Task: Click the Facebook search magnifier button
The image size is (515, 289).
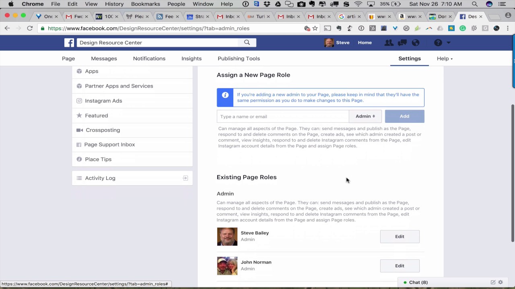Action: [247, 43]
